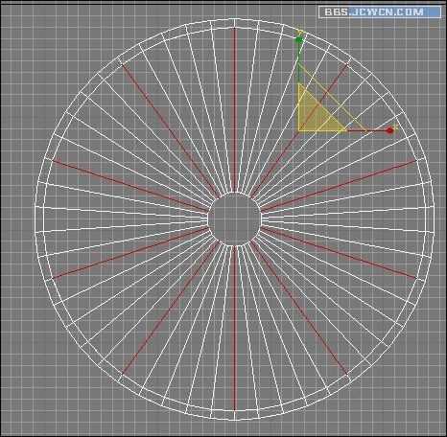Select the red vertical spoke pointing straight down

[x=235, y=328]
